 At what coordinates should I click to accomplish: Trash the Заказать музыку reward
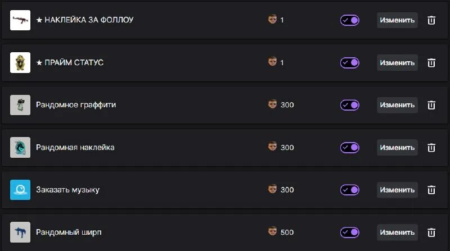[431, 190]
